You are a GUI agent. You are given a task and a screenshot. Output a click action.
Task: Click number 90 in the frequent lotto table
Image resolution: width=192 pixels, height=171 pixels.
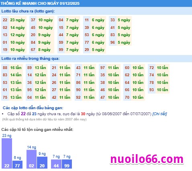point(78,90)
